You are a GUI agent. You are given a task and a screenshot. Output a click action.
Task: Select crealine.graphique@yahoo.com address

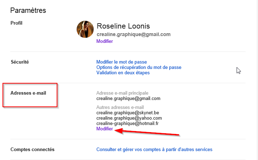click(129, 118)
